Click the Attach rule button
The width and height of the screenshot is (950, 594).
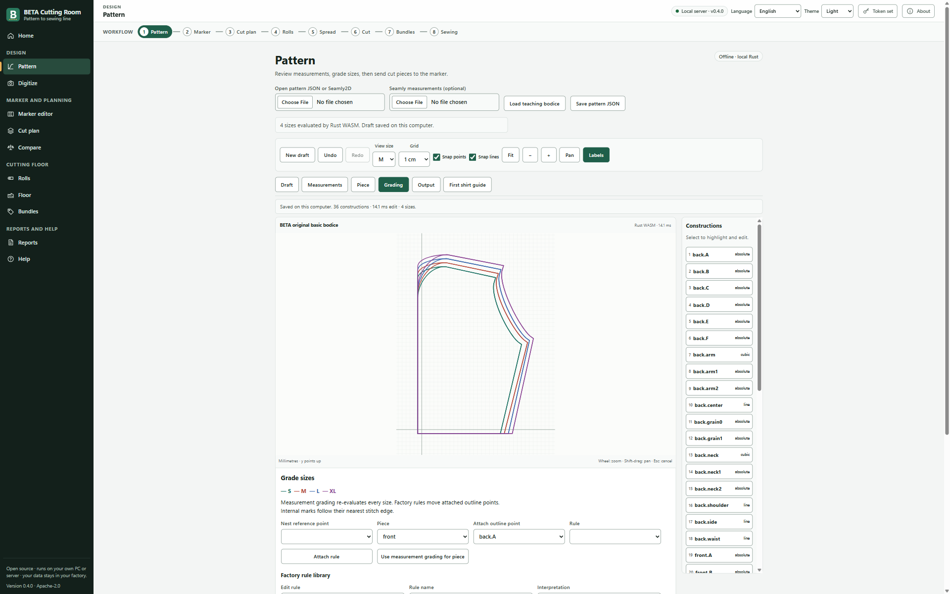tap(327, 556)
